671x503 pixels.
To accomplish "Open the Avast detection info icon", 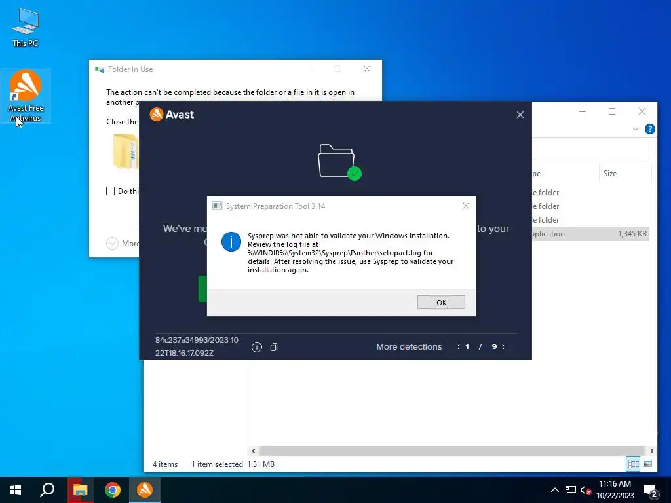I will coord(256,347).
